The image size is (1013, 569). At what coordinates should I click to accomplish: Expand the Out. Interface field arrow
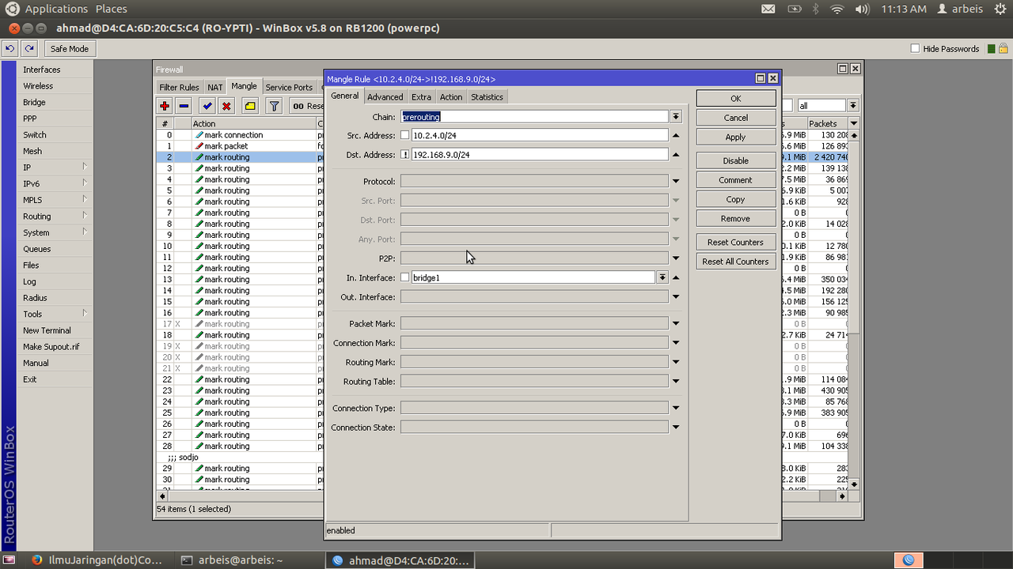pos(676,297)
